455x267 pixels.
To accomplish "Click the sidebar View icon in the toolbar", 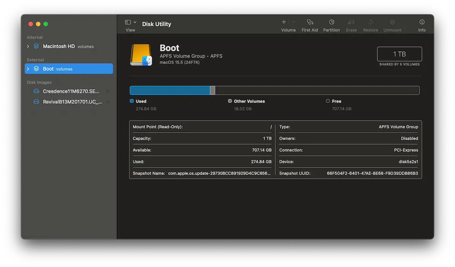I will click(x=128, y=22).
